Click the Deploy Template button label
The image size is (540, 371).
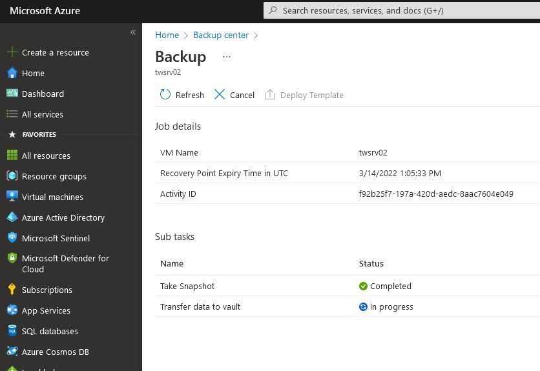[x=312, y=95]
